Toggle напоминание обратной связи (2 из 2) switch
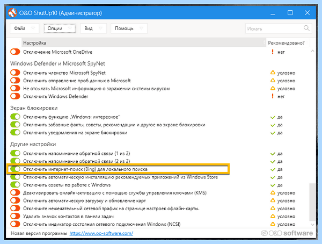 click(15, 161)
